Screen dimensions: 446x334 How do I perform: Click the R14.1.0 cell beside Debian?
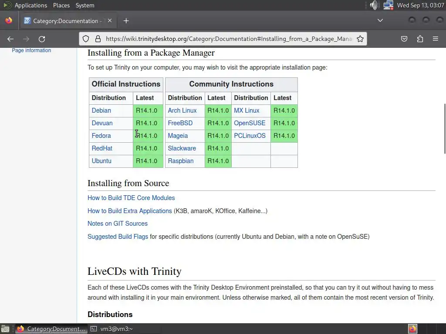[148, 110]
